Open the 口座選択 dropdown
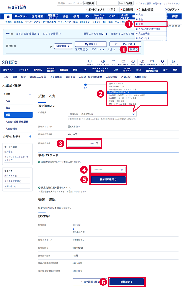This screenshot has height=290, width=182. [102, 114]
